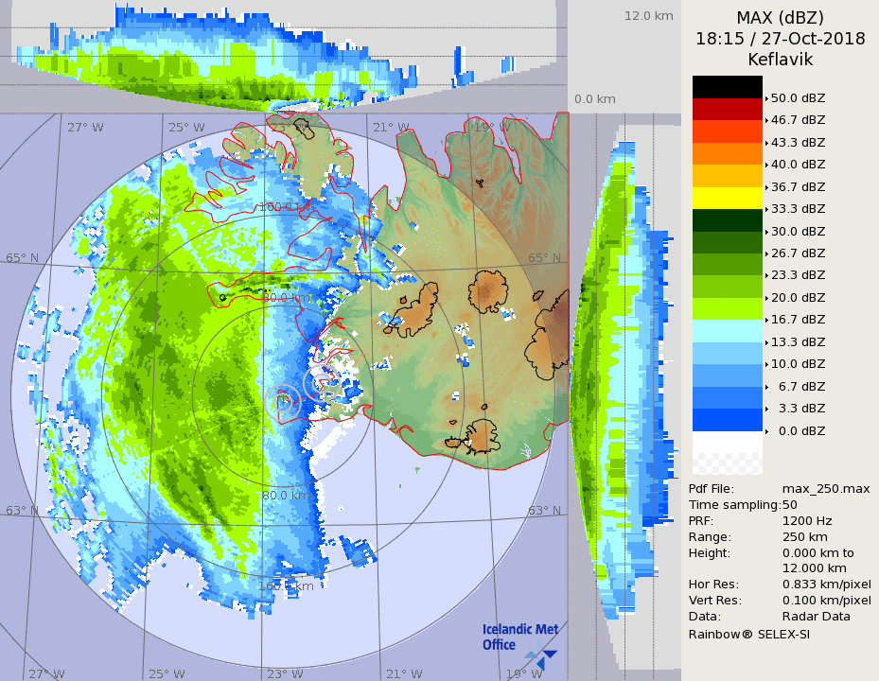Screen dimensions: 879x681
Task: Click the arrow marker beside 16.7 dBZ
Action: pyautogui.click(x=766, y=320)
